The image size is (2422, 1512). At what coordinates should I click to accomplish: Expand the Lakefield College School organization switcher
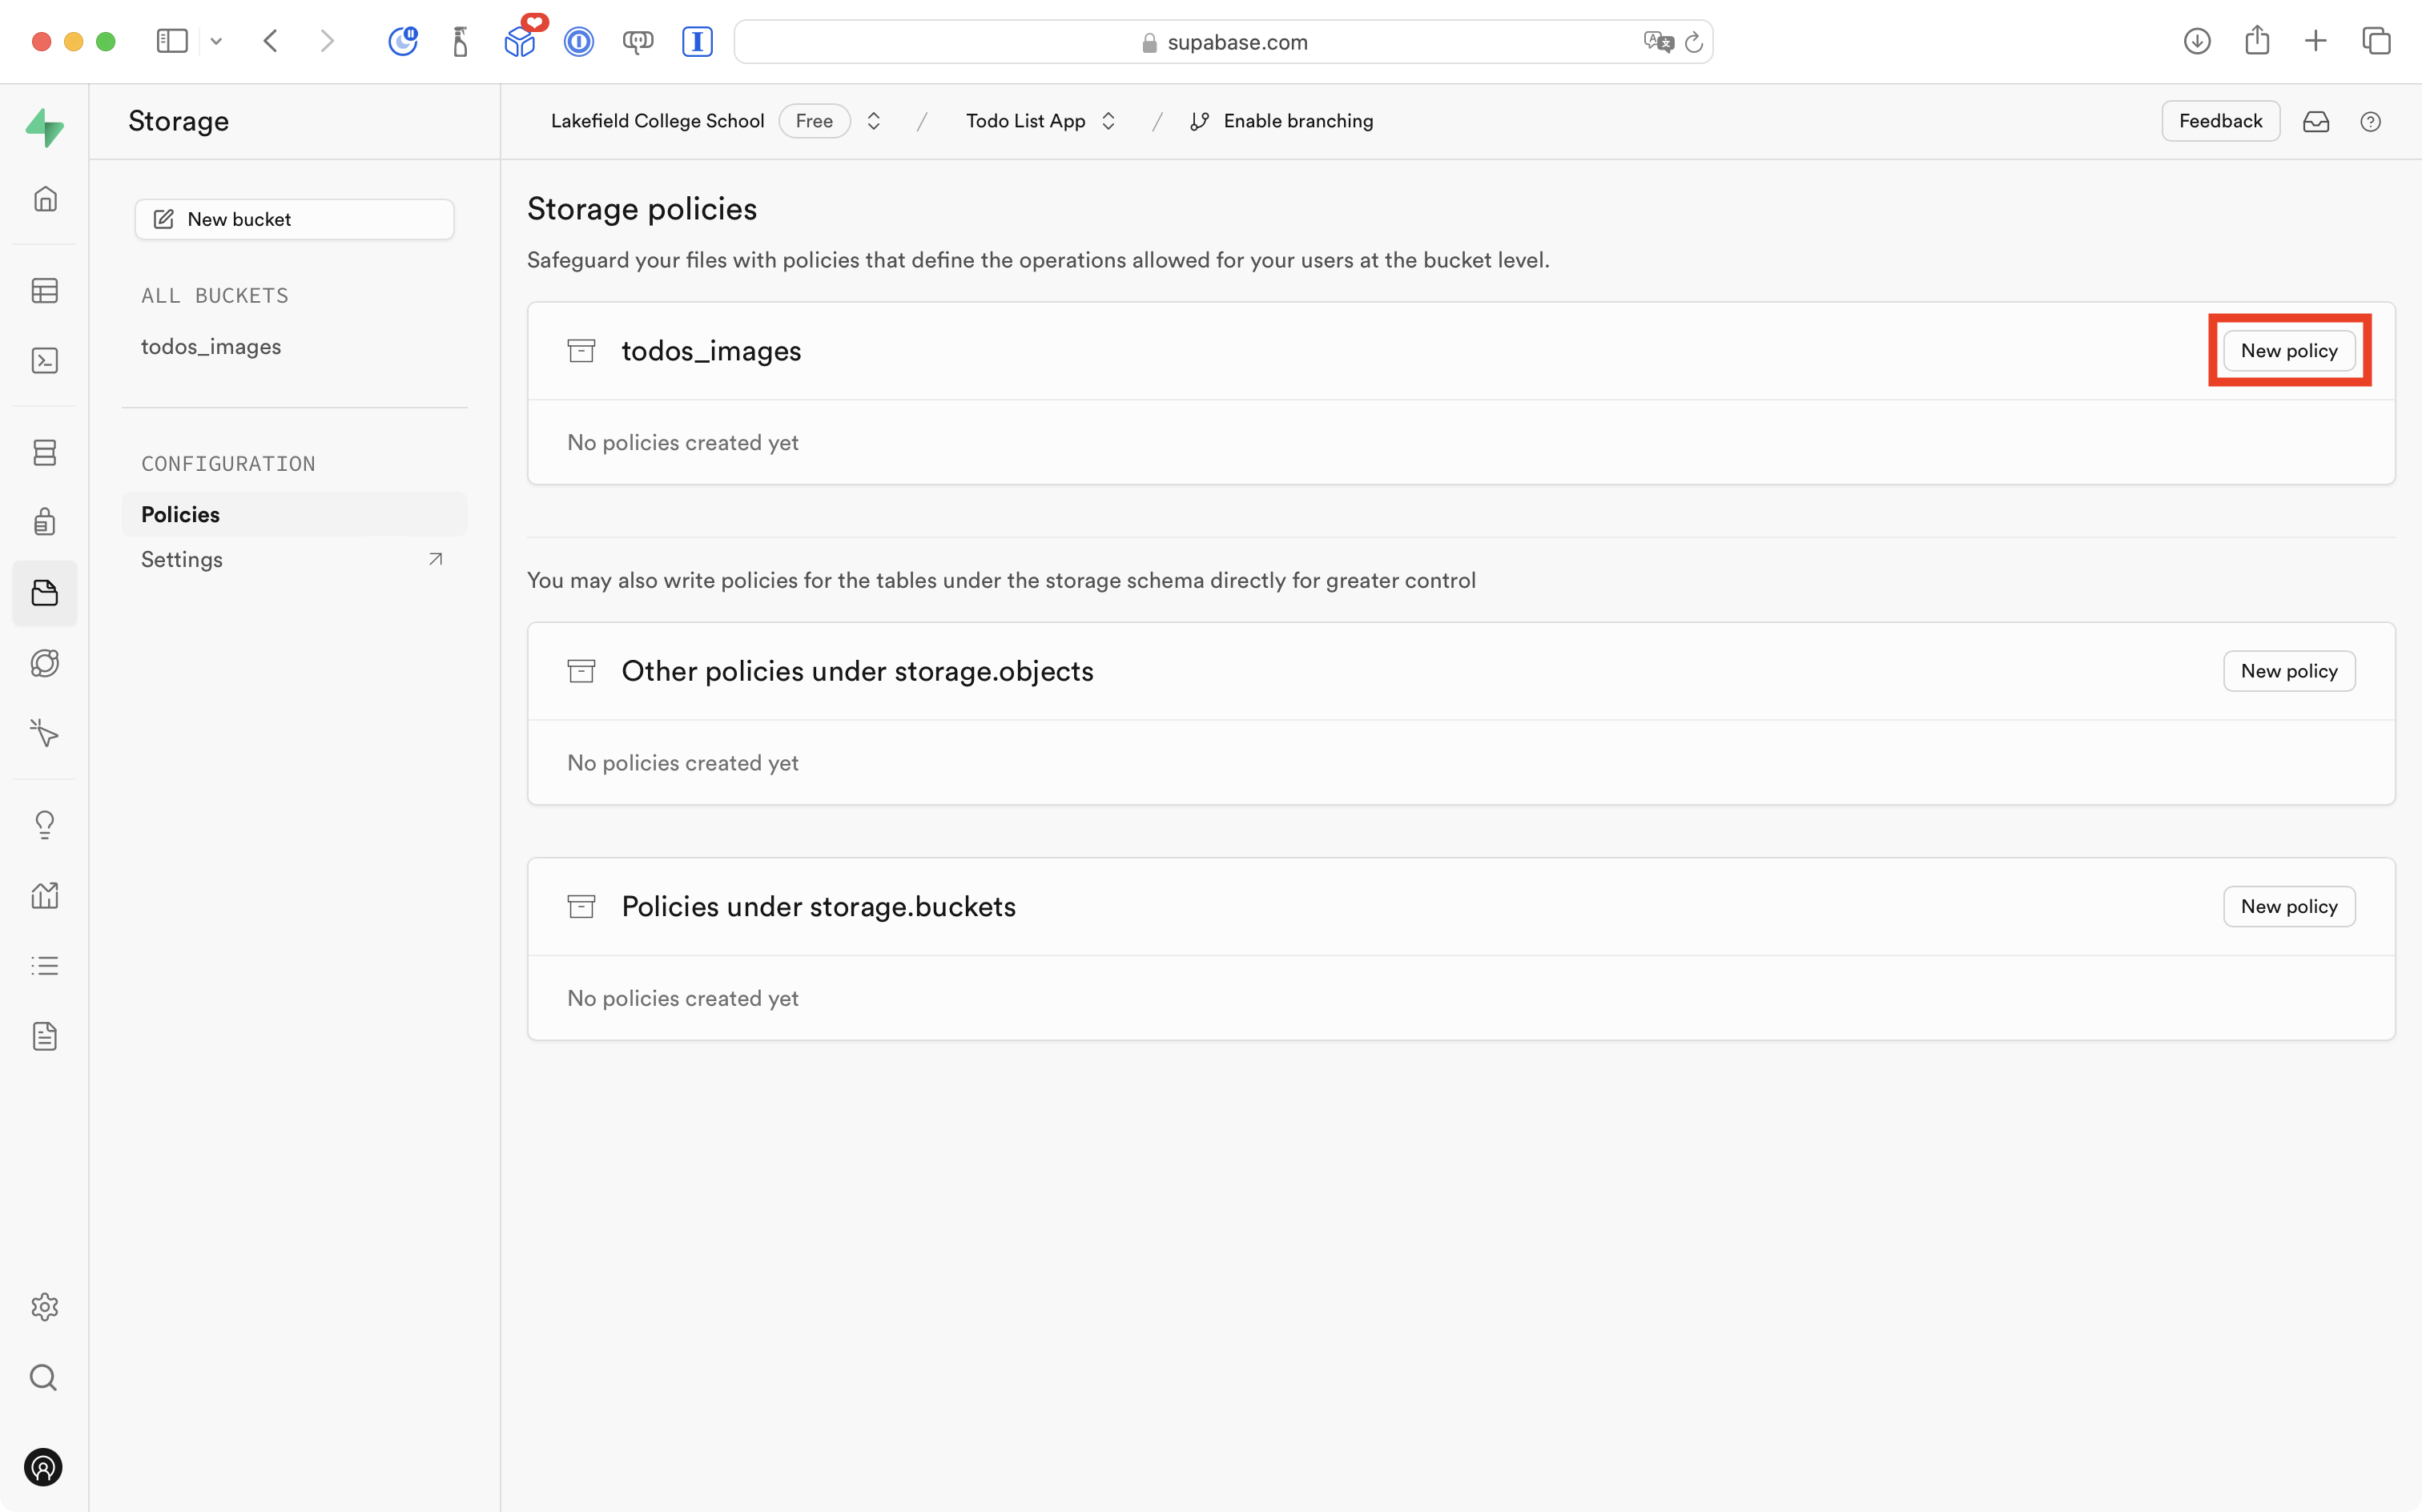[x=874, y=121]
